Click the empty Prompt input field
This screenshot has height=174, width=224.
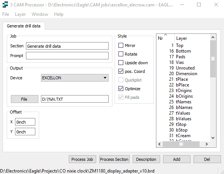click(67, 56)
